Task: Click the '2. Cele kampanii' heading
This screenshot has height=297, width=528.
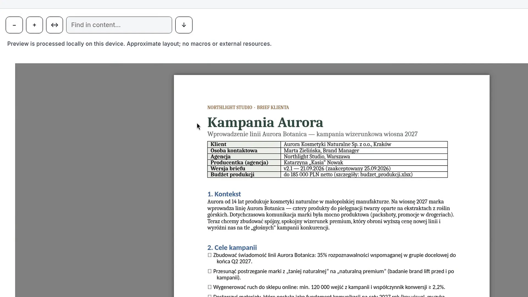Action: pyautogui.click(x=232, y=248)
